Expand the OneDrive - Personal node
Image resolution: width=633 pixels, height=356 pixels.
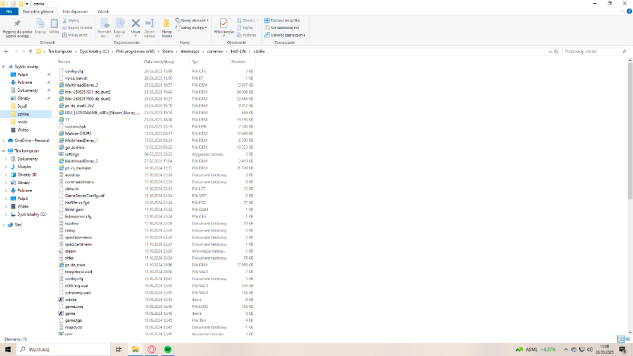click(x=4, y=140)
